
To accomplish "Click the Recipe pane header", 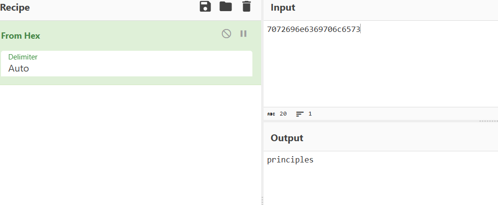I will pyautogui.click(x=15, y=8).
